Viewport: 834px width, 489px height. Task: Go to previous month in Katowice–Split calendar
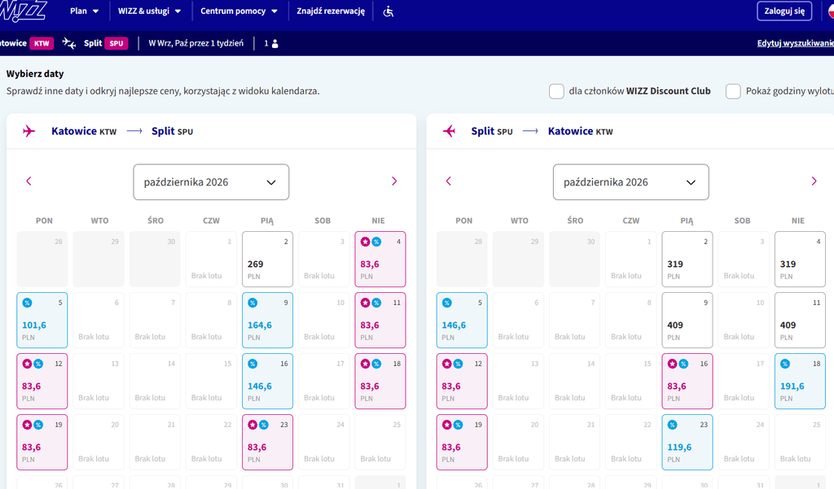point(29,181)
